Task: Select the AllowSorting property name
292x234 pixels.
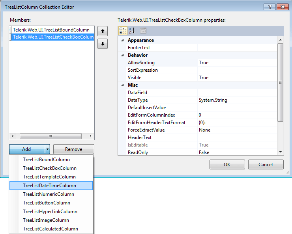Action: (x=141, y=63)
